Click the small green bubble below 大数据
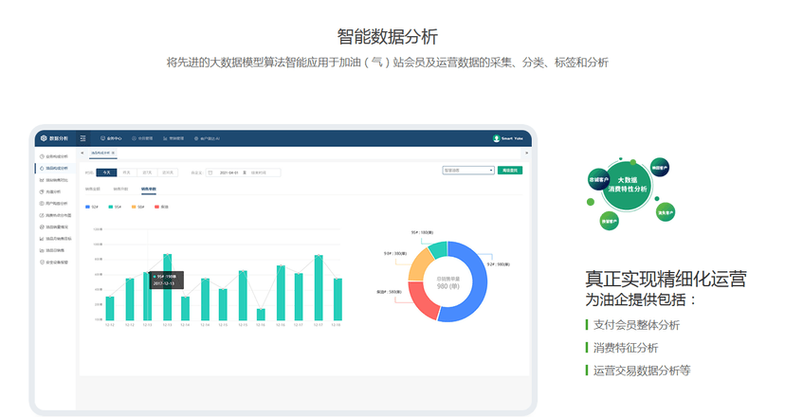The width and height of the screenshot is (785, 417). click(x=610, y=221)
